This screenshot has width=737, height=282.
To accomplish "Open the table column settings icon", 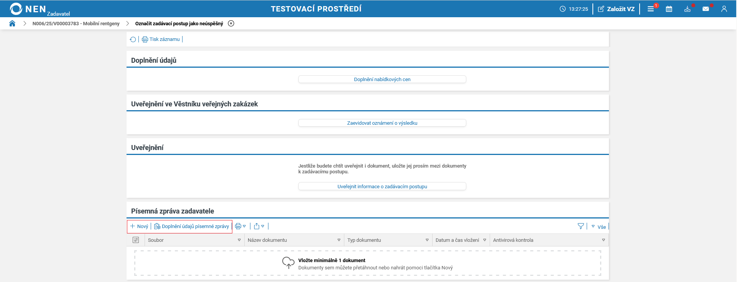I will coord(136,240).
